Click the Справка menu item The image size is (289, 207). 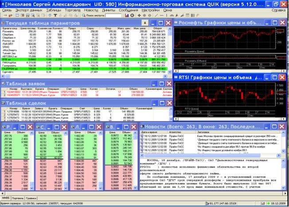pos(278,9)
